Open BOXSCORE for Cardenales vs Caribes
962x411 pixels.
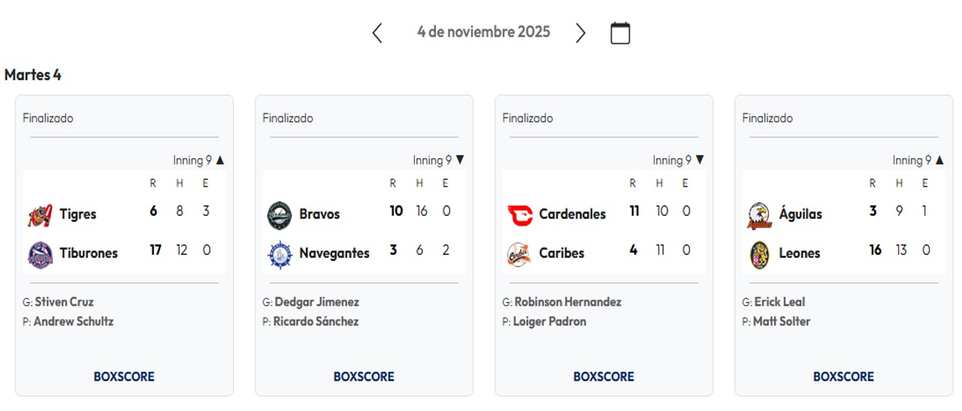tap(604, 376)
